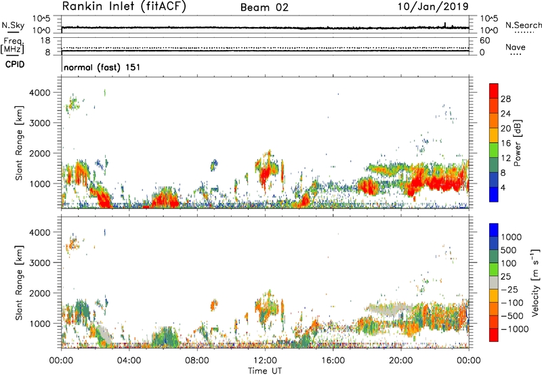Click the '1000' tick on Velocity colorbar

(x=512, y=237)
